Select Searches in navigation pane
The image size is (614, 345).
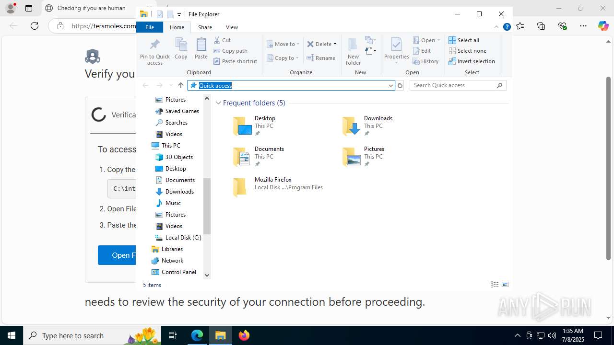click(x=172, y=123)
